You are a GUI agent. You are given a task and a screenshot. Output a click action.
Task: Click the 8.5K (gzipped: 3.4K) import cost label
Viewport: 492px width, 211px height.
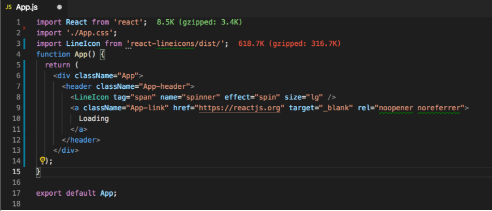(199, 22)
